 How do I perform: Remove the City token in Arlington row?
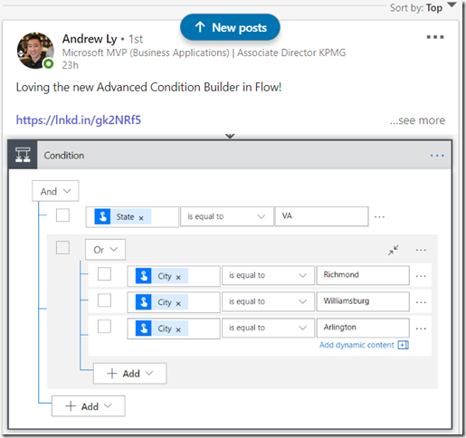178,329
